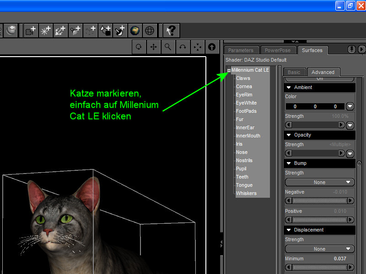Viewport: 366px width, 274px height.
Task: Click the Bump Negative slider
Action: point(319,200)
